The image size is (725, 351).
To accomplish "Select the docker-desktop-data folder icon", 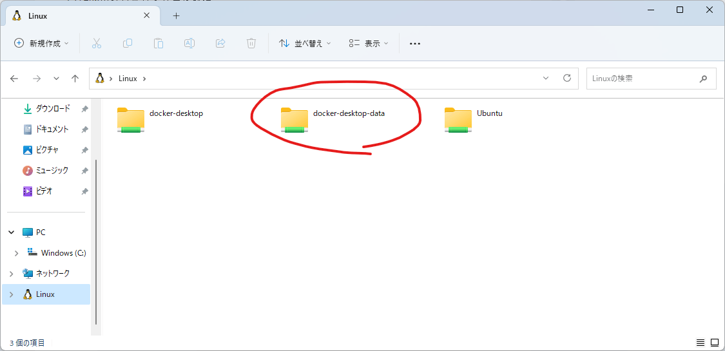I will 295,120.
